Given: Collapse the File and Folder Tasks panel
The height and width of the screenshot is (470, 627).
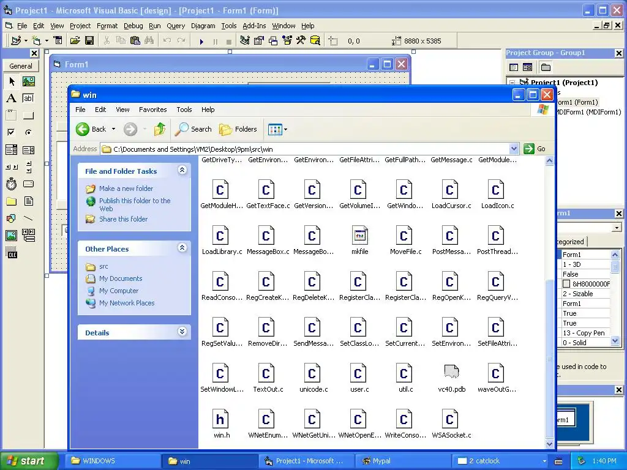Looking at the screenshot, I should 182,170.
